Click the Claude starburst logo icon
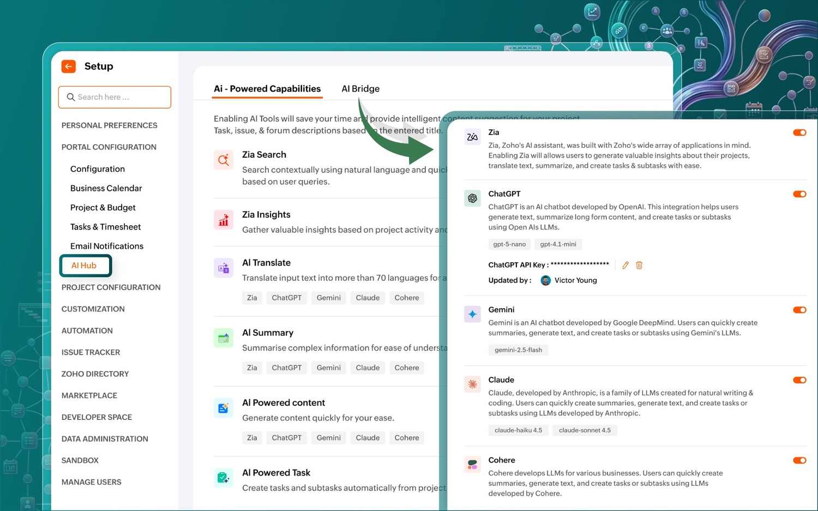 pyautogui.click(x=472, y=384)
